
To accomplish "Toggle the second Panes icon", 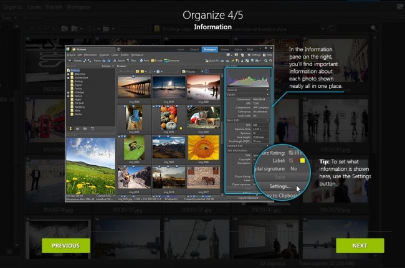I will click(108, 60).
